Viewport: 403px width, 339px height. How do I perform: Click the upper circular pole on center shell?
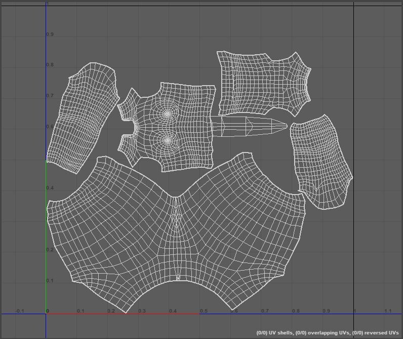point(168,115)
